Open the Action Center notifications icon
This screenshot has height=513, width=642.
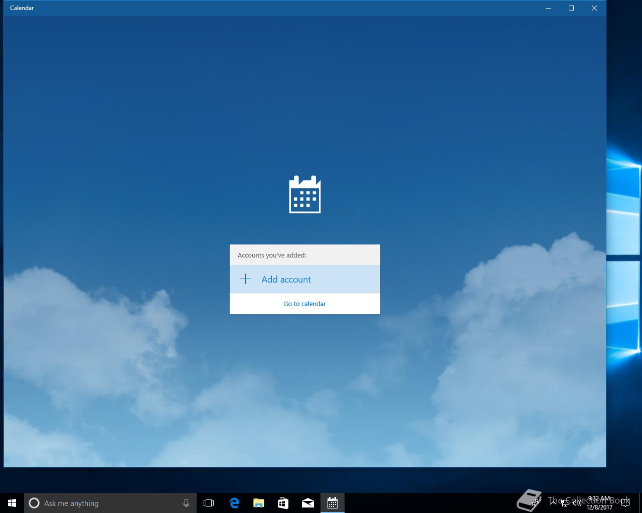pos(625,503)
